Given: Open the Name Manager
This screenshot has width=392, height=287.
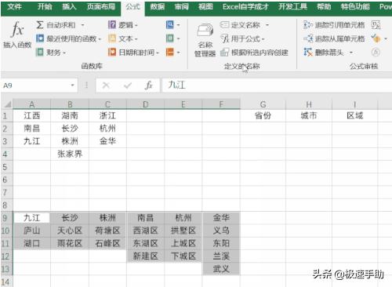Looking at the screenshot, I should (205, 40).
